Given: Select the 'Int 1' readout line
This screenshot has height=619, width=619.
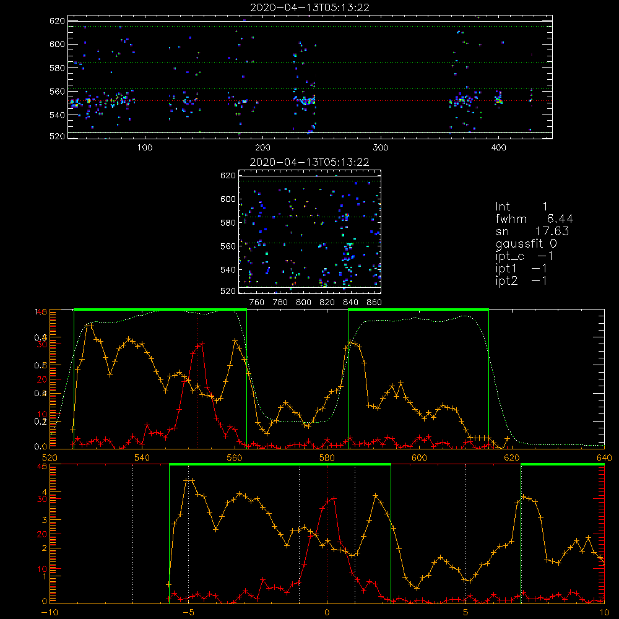Looking at the screenshot, I should click(x=521, y=207).
